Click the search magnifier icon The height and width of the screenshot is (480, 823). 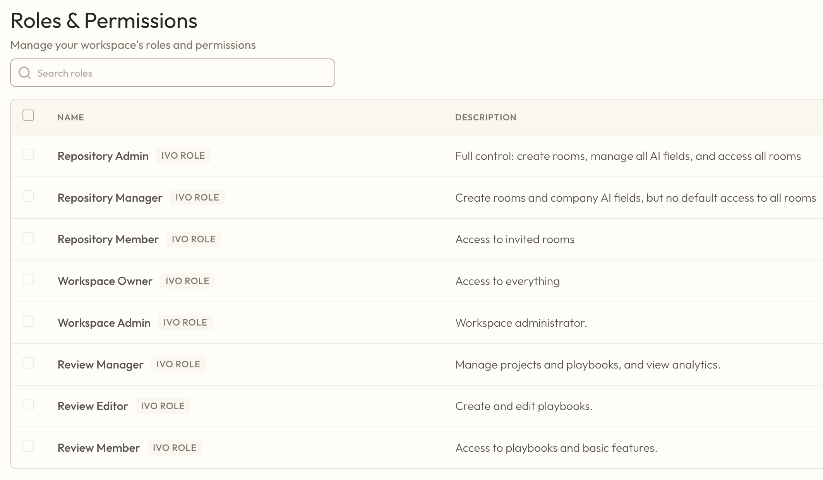[25, 73]
